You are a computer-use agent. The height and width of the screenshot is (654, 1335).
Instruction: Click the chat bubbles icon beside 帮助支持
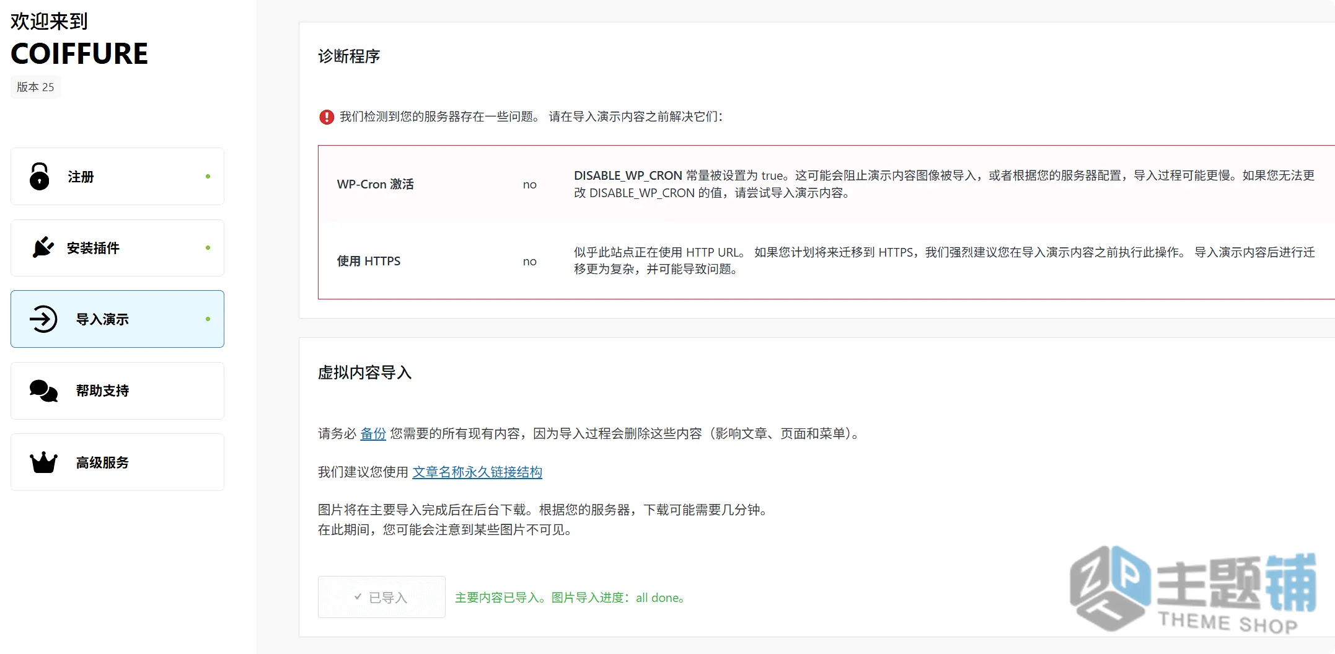tap(43, 391)
